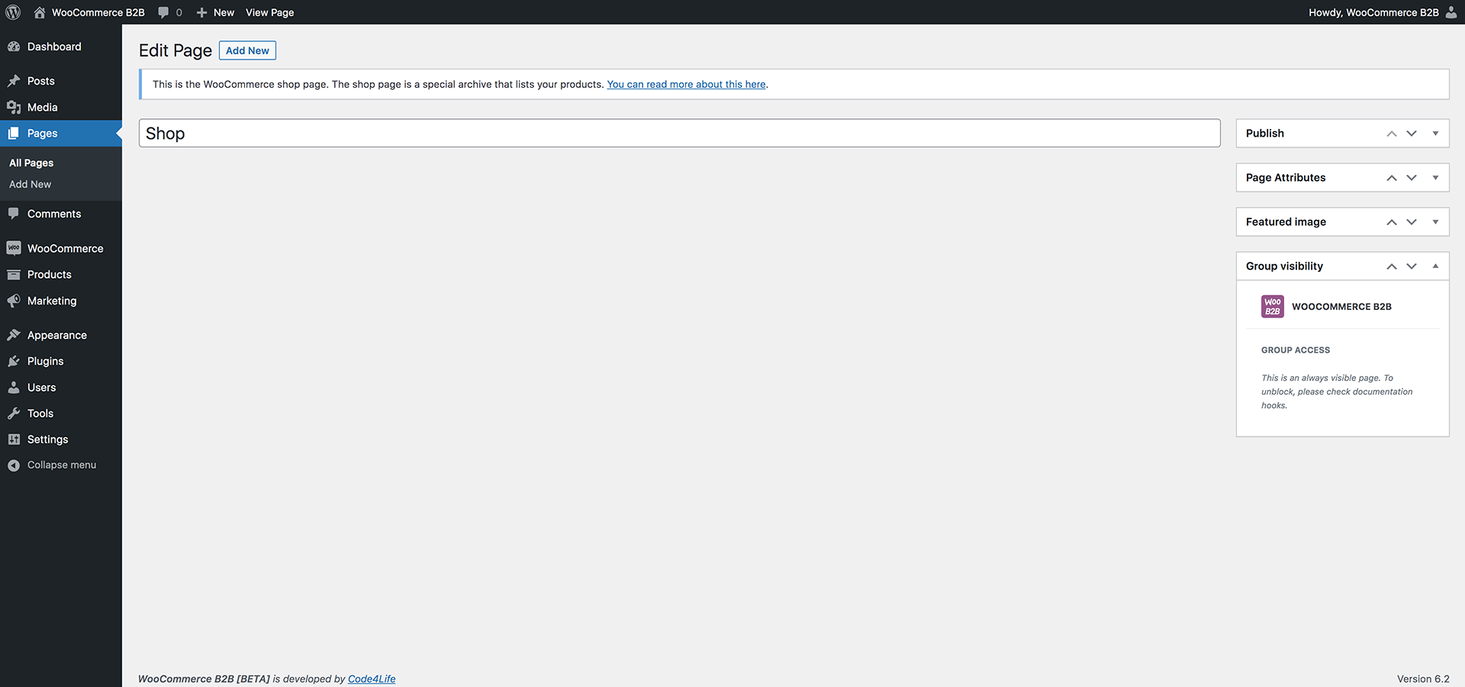
Task: Focus the Shop page title field
Action: (x=679, y=133)
